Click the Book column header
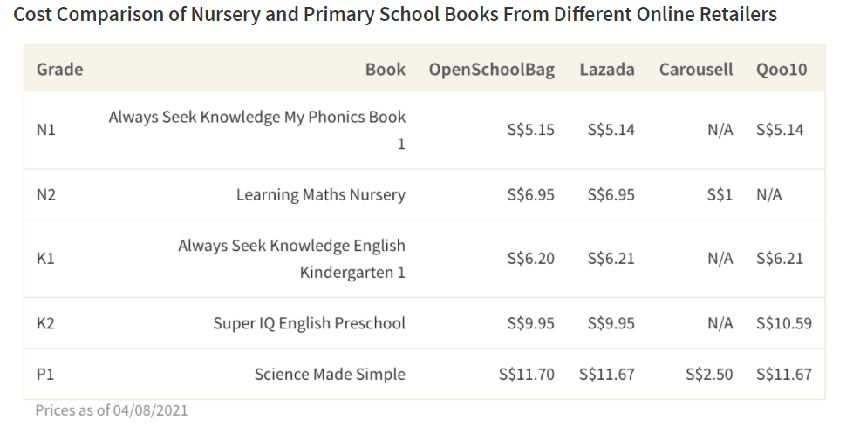The image size is (860, 433). tap(385, 70)
